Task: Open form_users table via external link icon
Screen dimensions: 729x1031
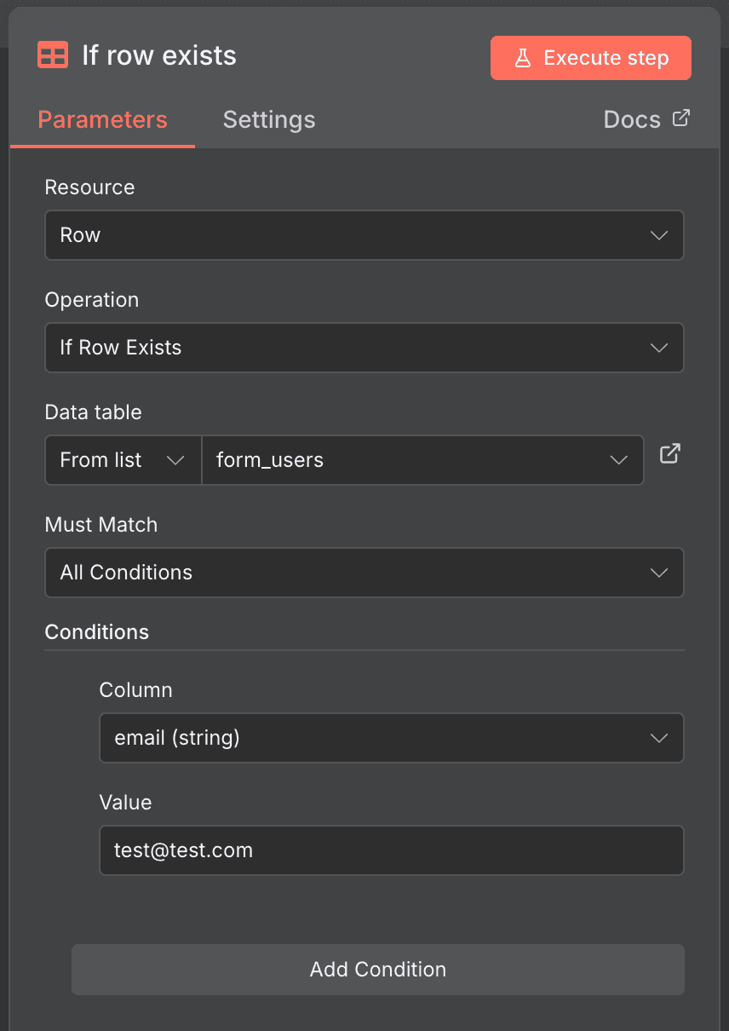Action: point(669,454)
